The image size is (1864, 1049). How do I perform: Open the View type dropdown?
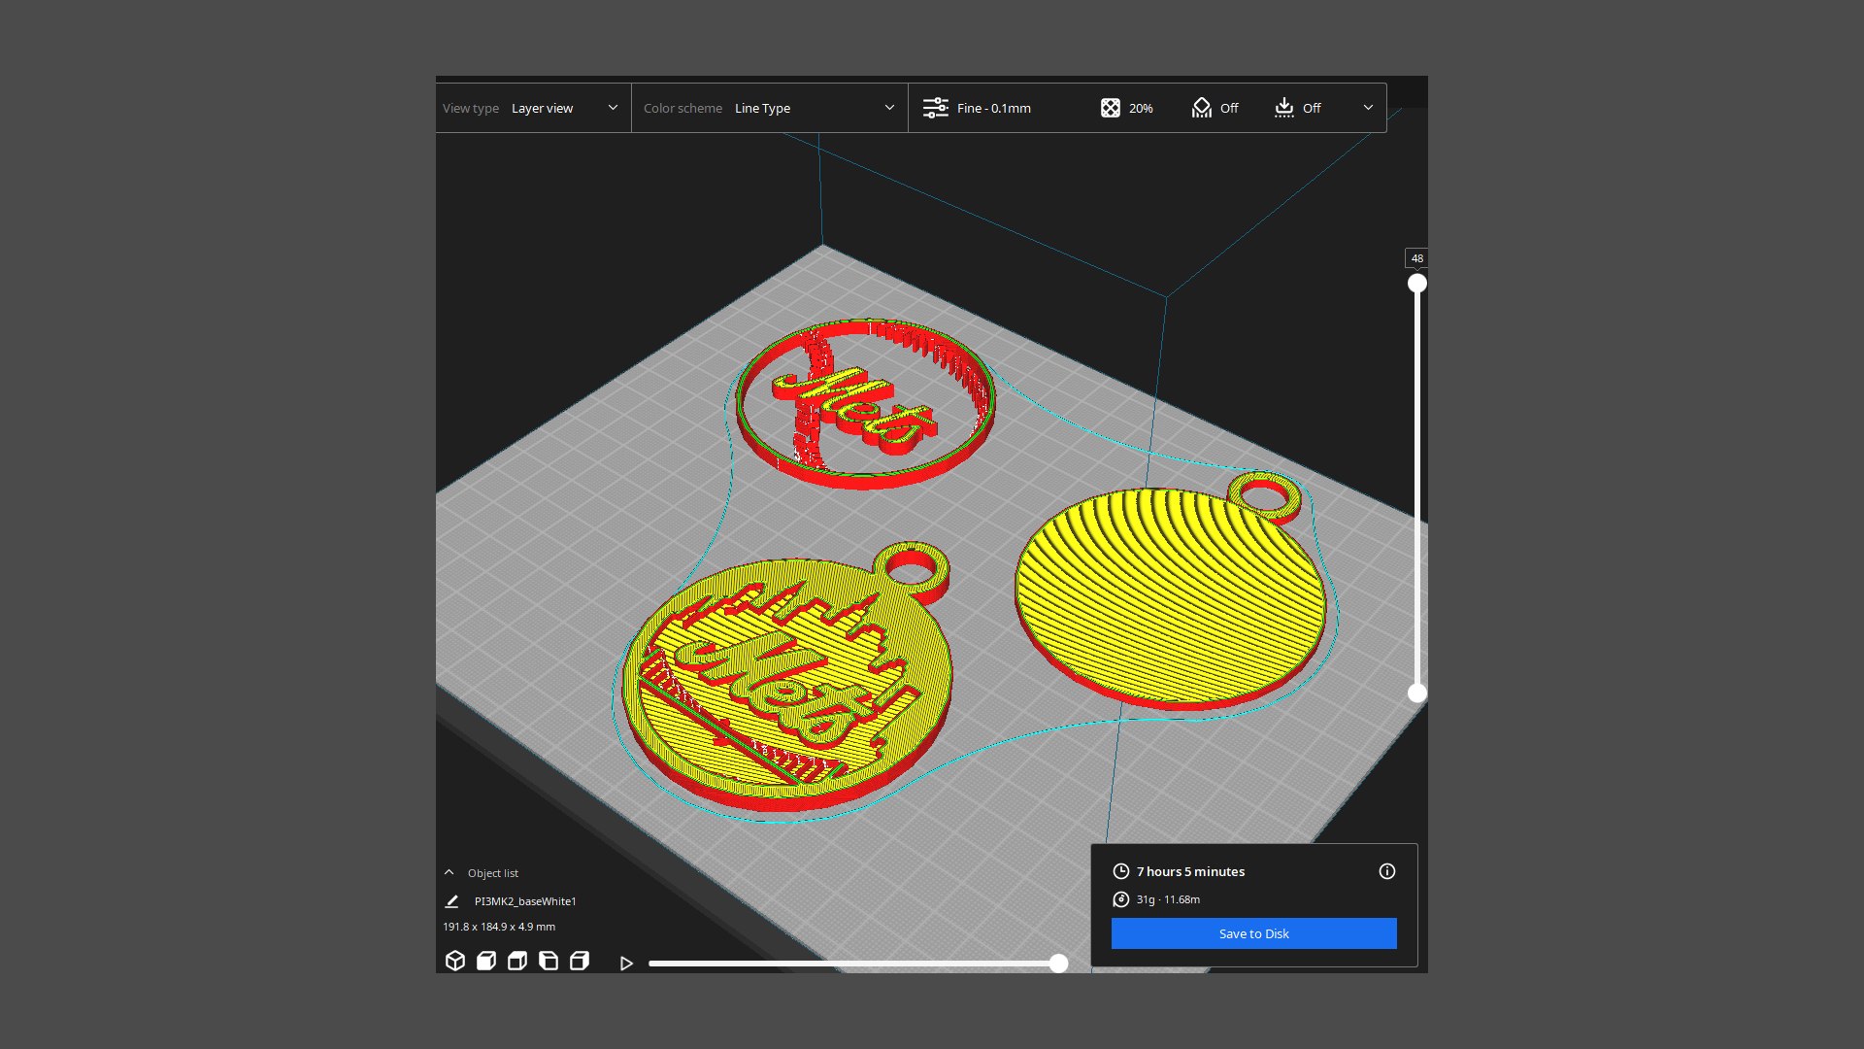click(532, 108)
